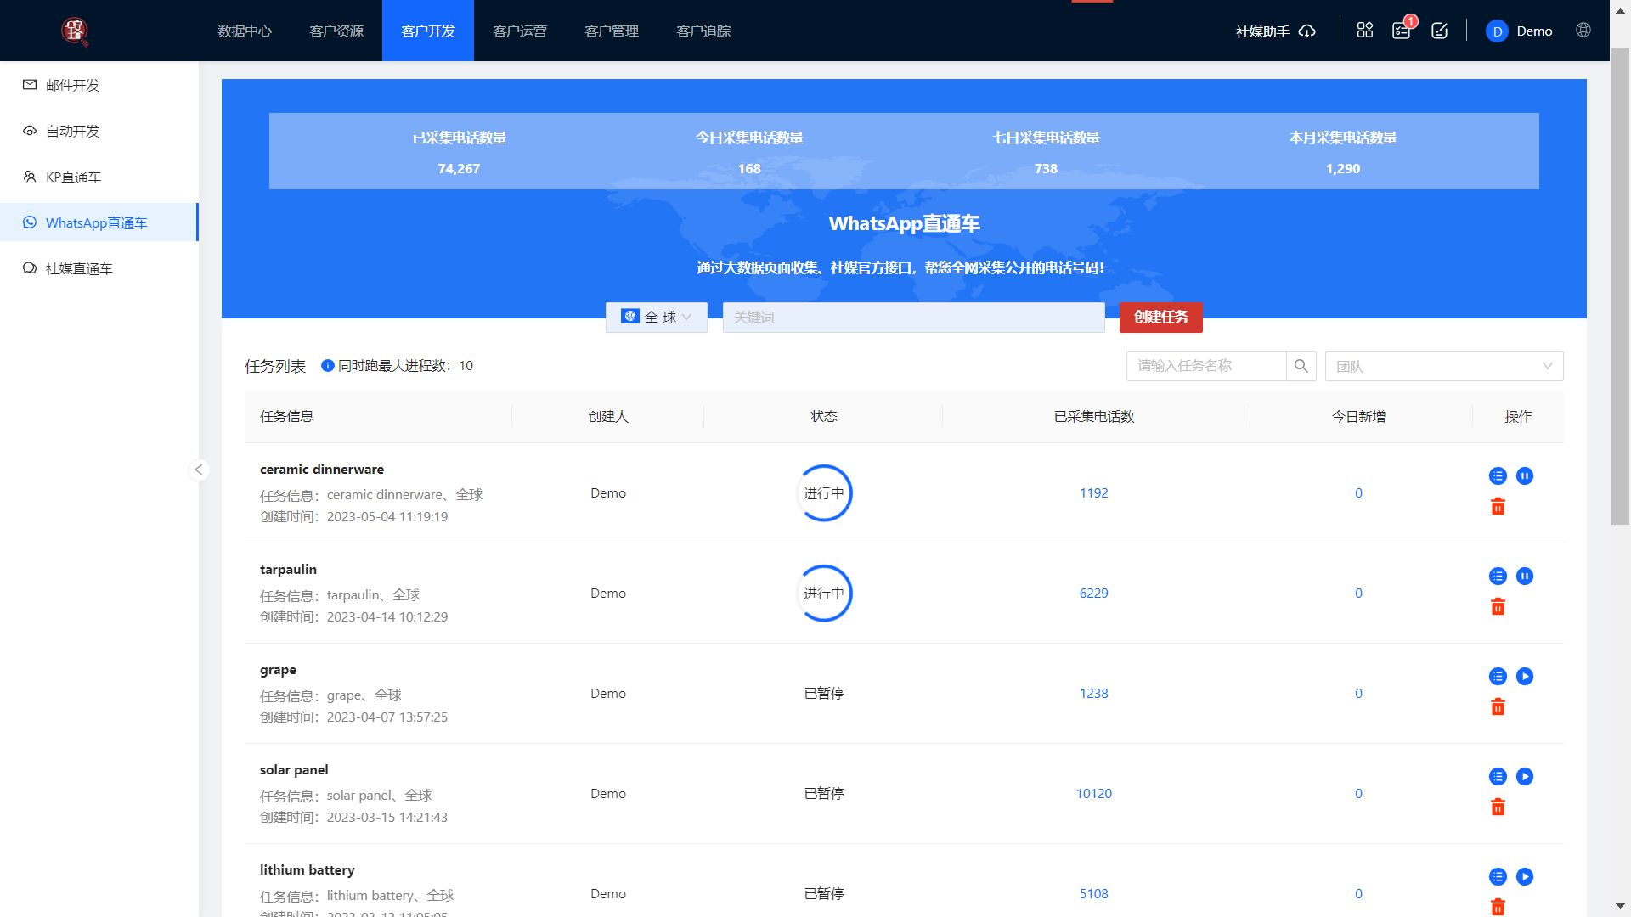
Task: Resume the grape task
Action: pos(1525,677)
